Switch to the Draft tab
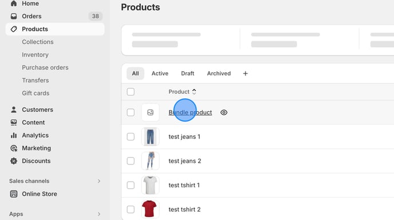The height and width of the screenshot is (220, 394). 188,73
